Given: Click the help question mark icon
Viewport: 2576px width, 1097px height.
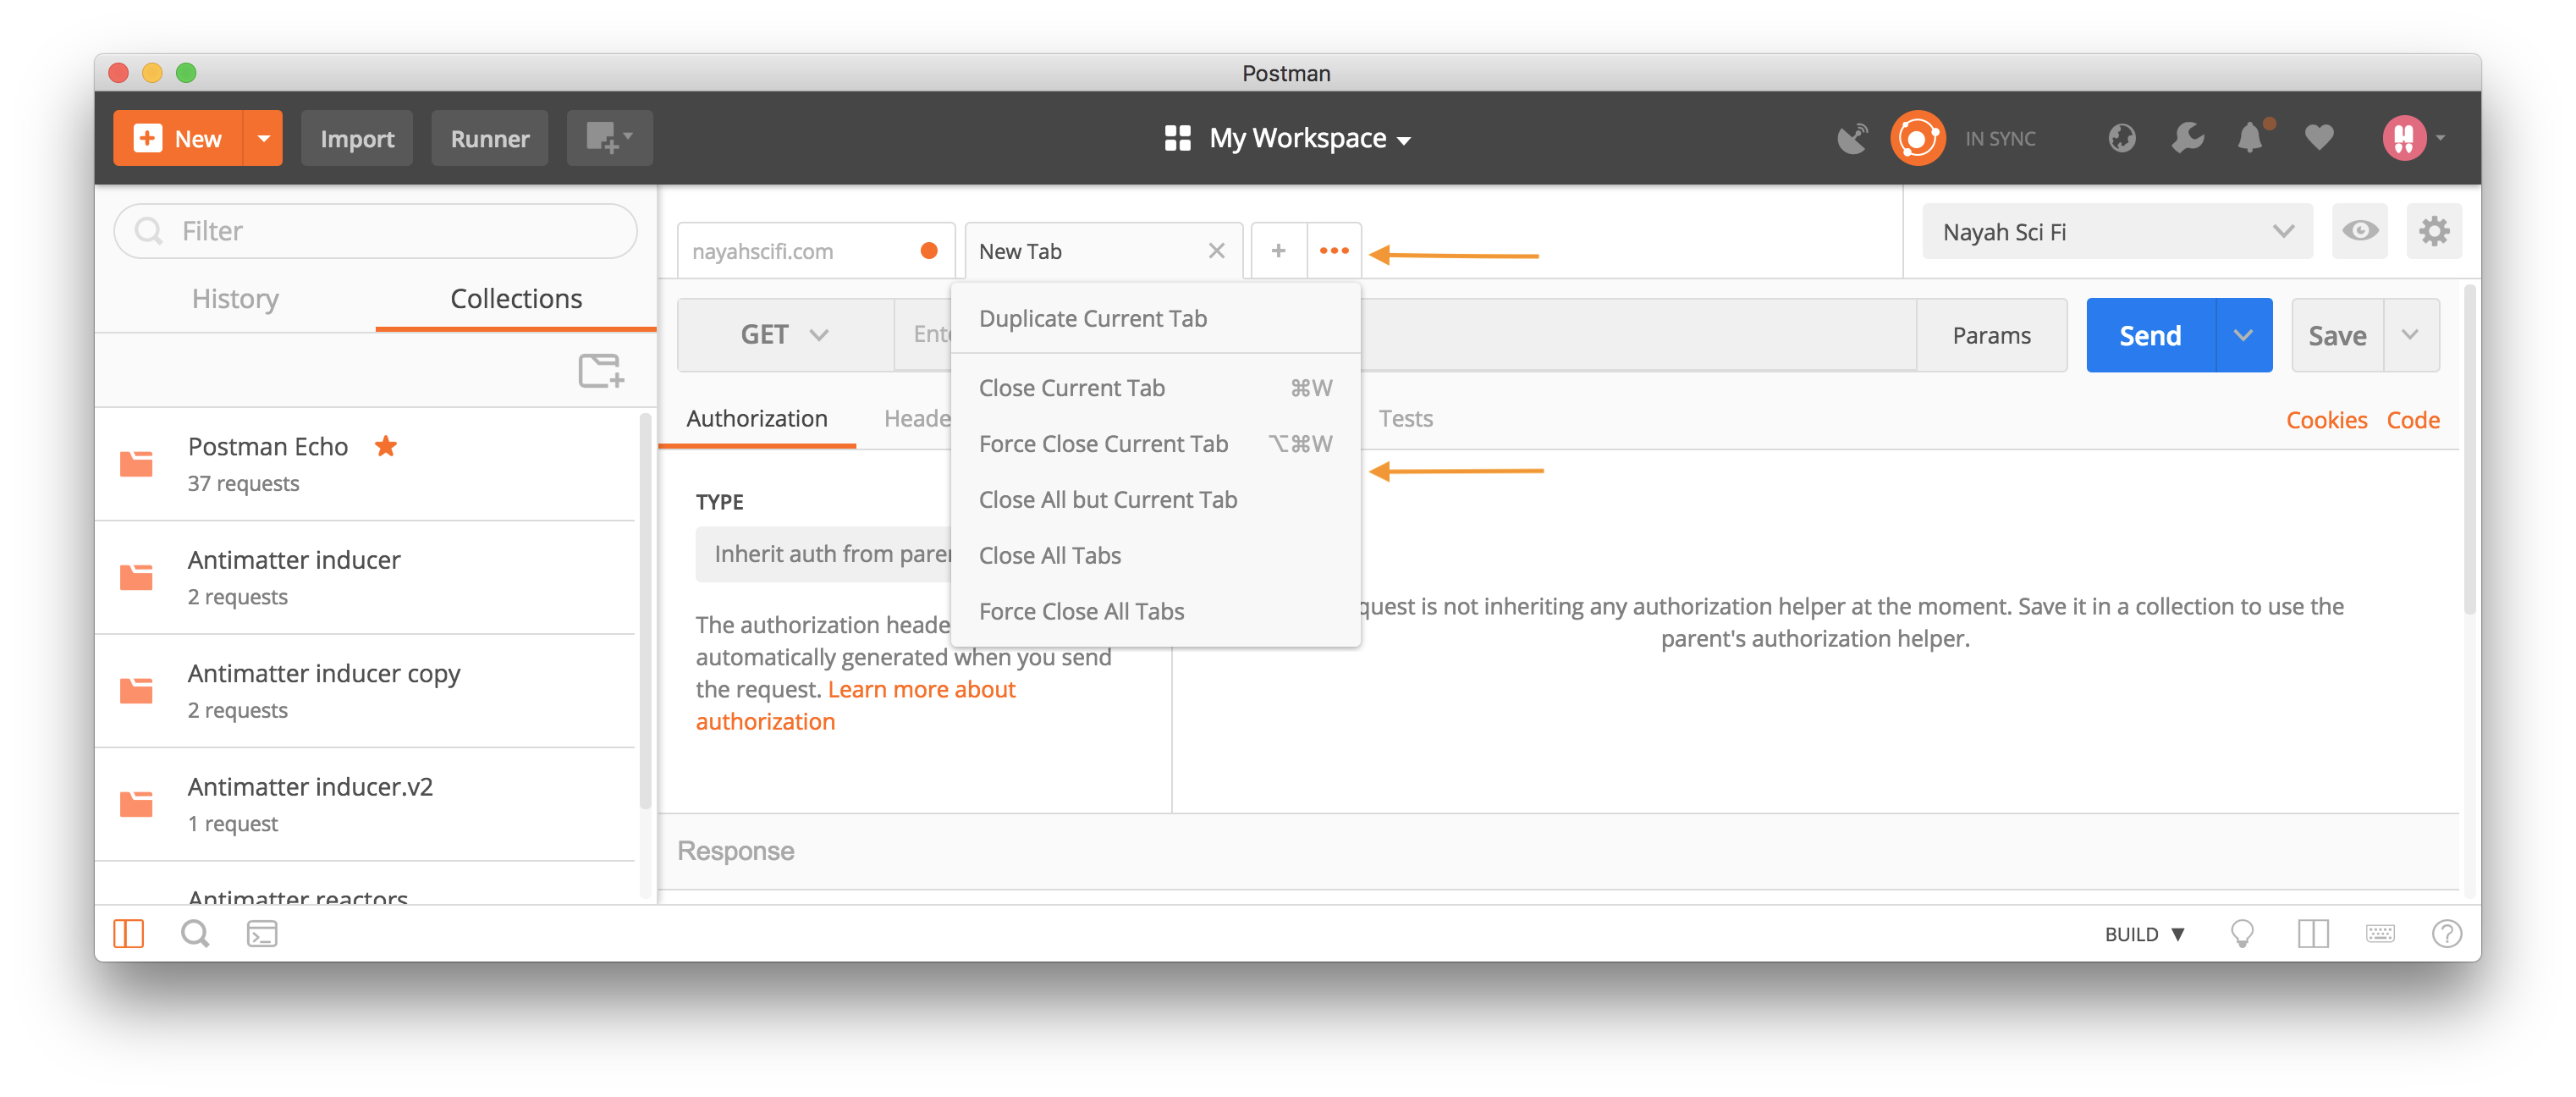Looking at the screenshot, I should pyautogui.click(x=2446, y=934).
